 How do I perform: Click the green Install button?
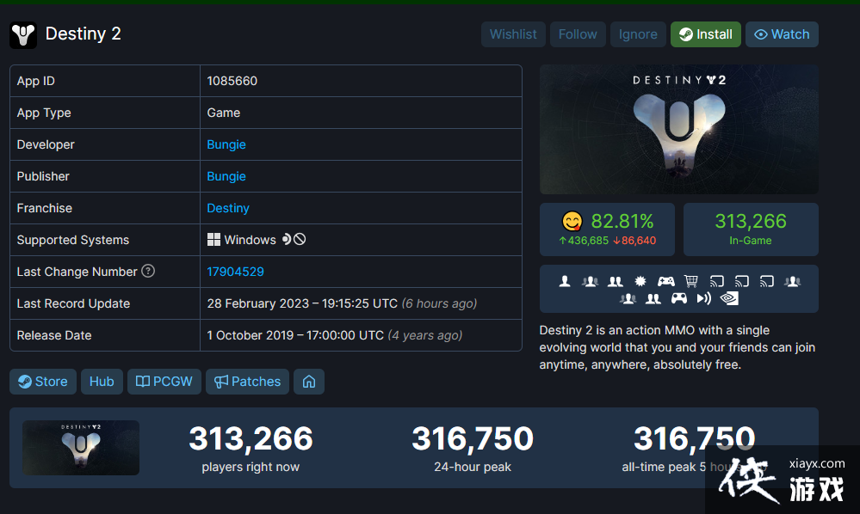(x=705, y=34)
